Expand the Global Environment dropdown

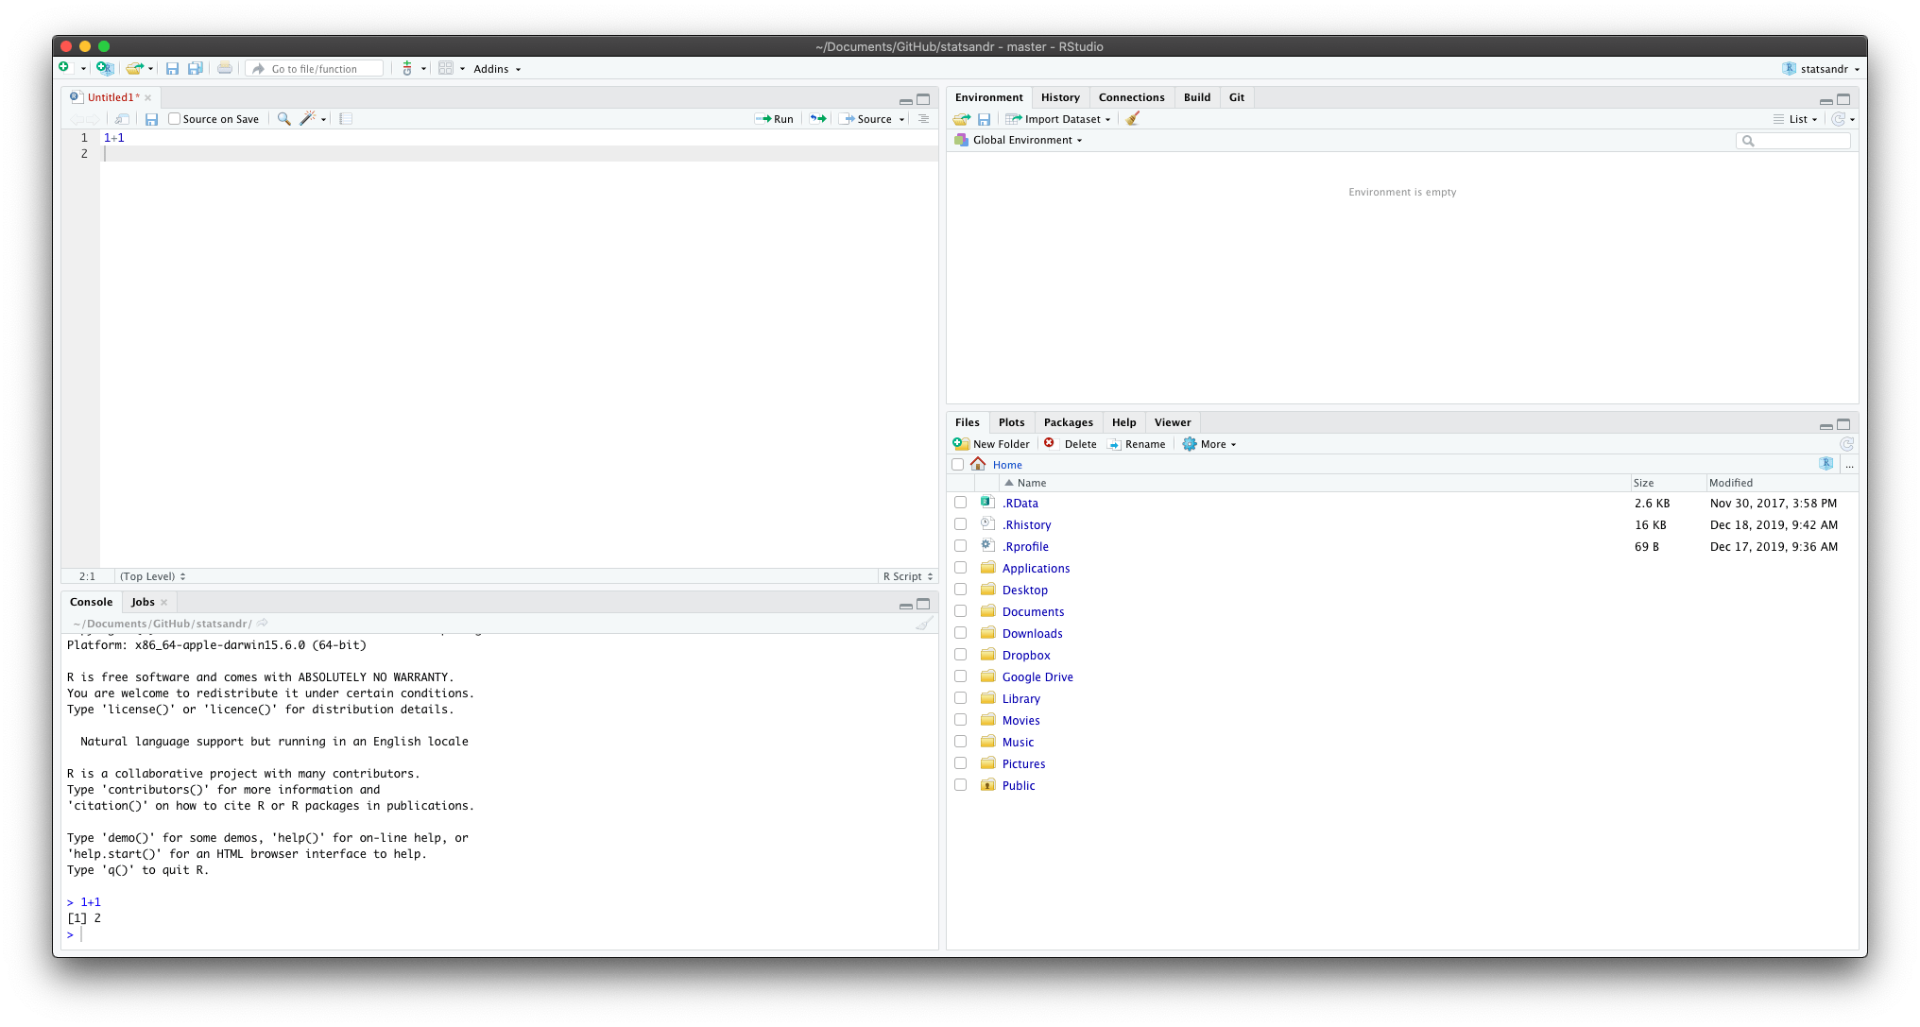click(1027, 140)
